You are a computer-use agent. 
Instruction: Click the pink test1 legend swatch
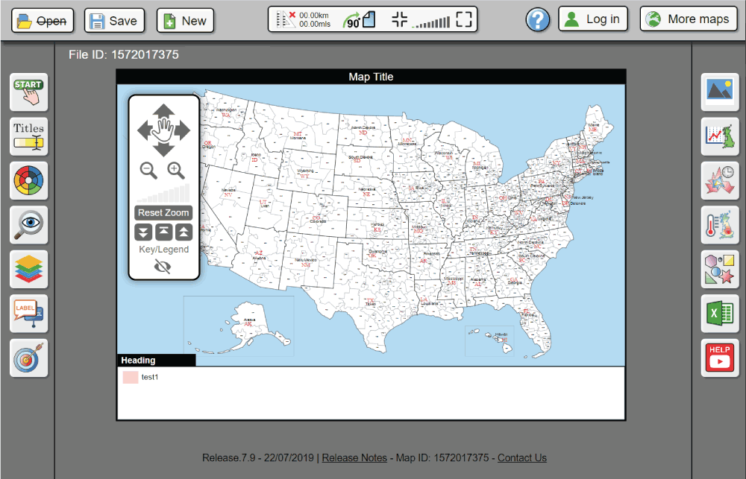(x=131, y=378)
